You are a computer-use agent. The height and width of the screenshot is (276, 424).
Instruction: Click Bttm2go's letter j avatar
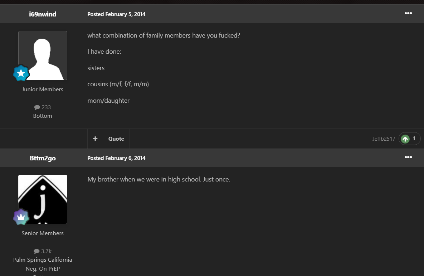pos(43,199)
